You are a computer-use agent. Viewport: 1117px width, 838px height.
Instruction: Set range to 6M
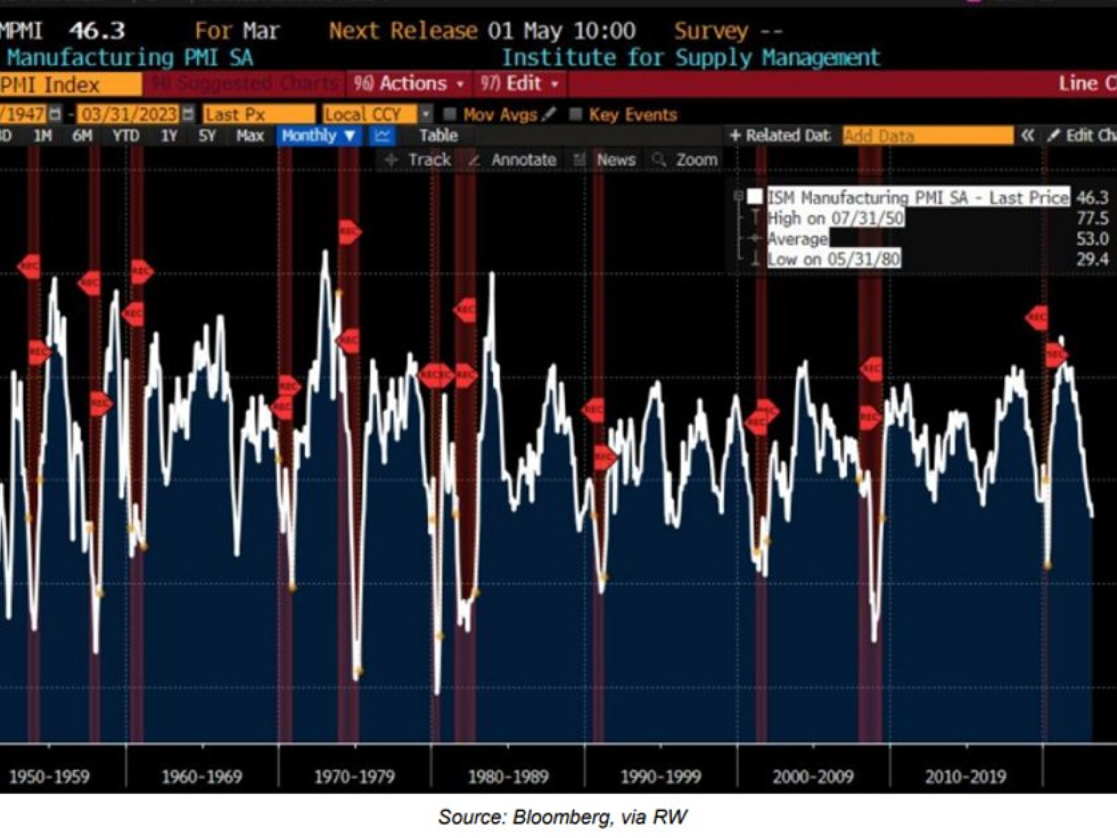pos(82,136)
